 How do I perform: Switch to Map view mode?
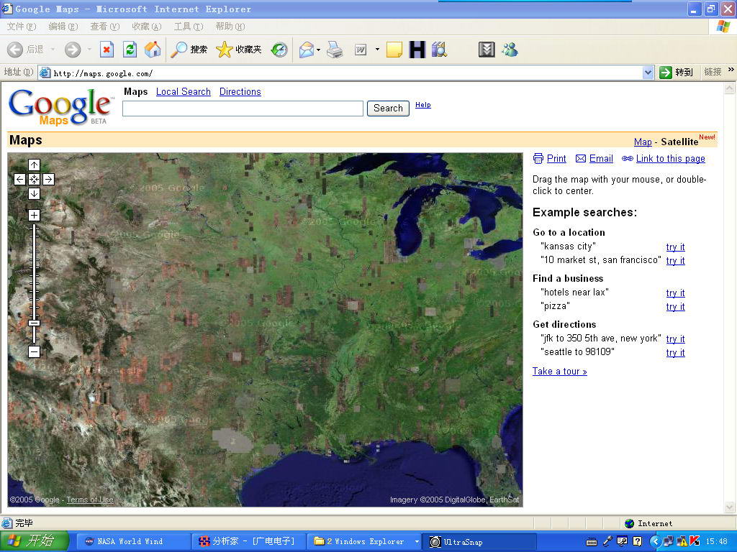click(x=643, y=142)
